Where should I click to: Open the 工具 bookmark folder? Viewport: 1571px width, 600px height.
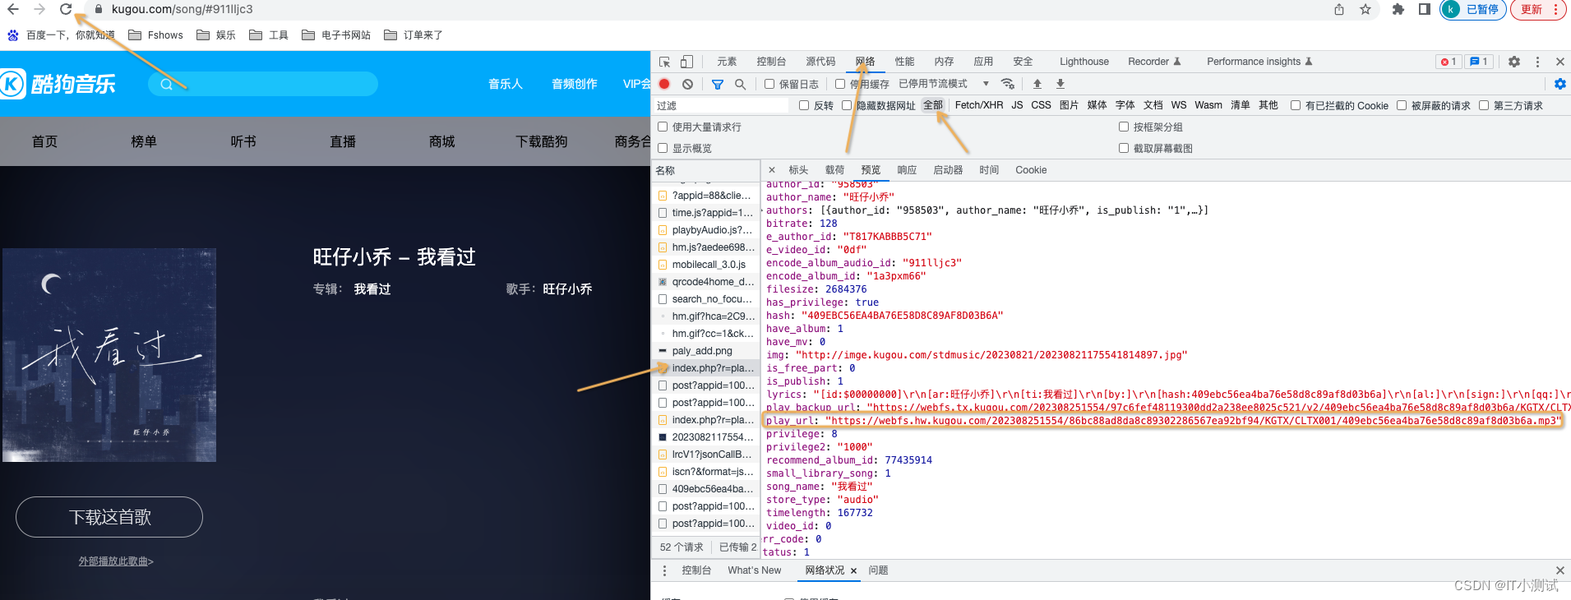click(x=269, y=35)
